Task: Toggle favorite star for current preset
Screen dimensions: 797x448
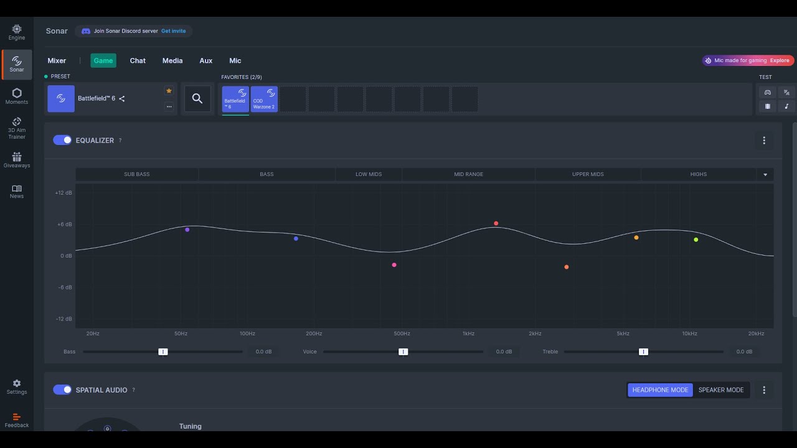Action: pyautogui.click(x=169, y=91)
